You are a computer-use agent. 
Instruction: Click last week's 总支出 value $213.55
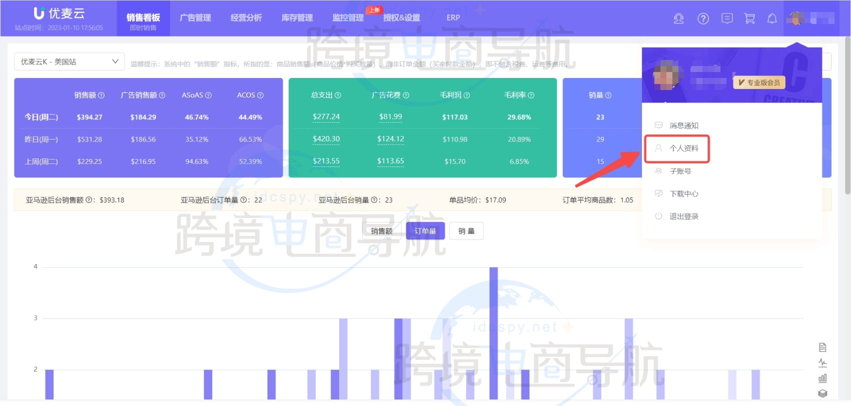pos(326,161)
